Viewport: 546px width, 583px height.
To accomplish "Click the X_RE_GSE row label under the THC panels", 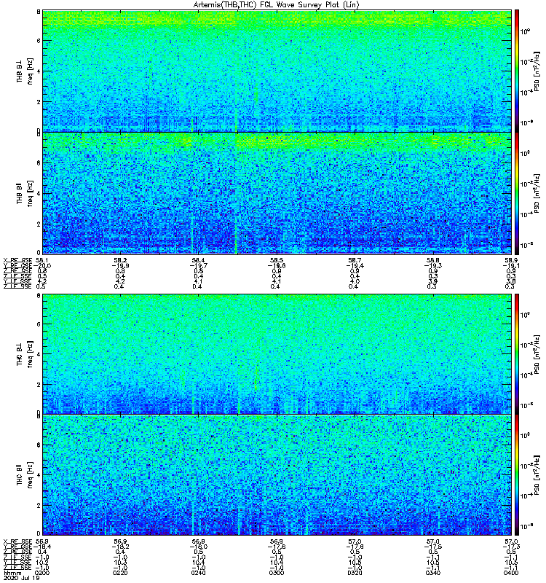I will (x=17, y=541).
